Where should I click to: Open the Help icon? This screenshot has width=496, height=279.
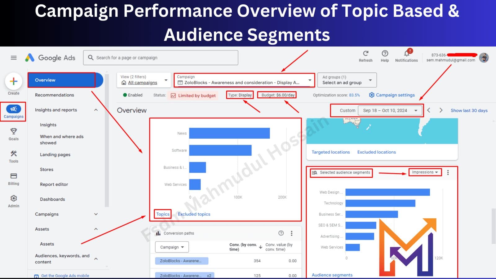point(385,53)
